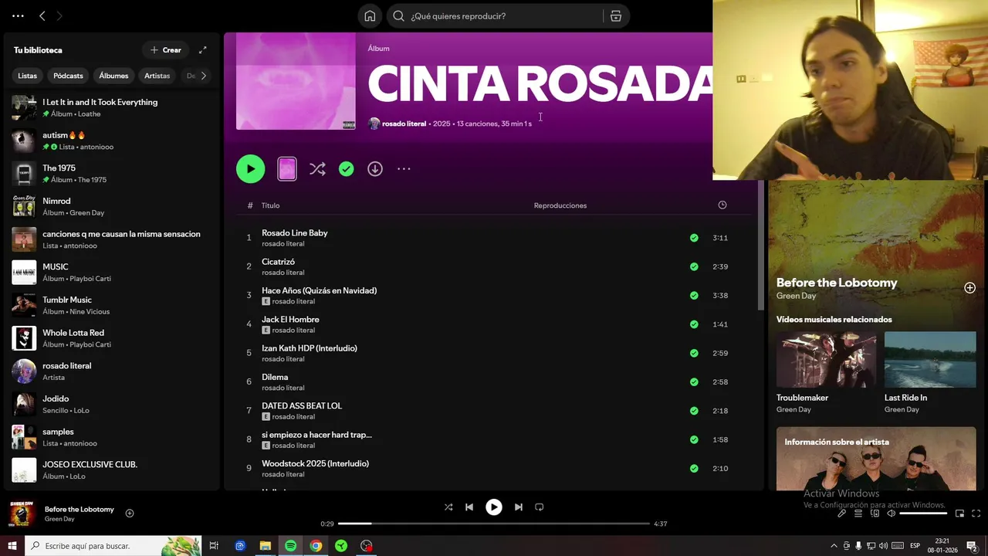Go back with the left arrow
The width and height of the screenshot is (988, 556).
[x=42, y=15]
